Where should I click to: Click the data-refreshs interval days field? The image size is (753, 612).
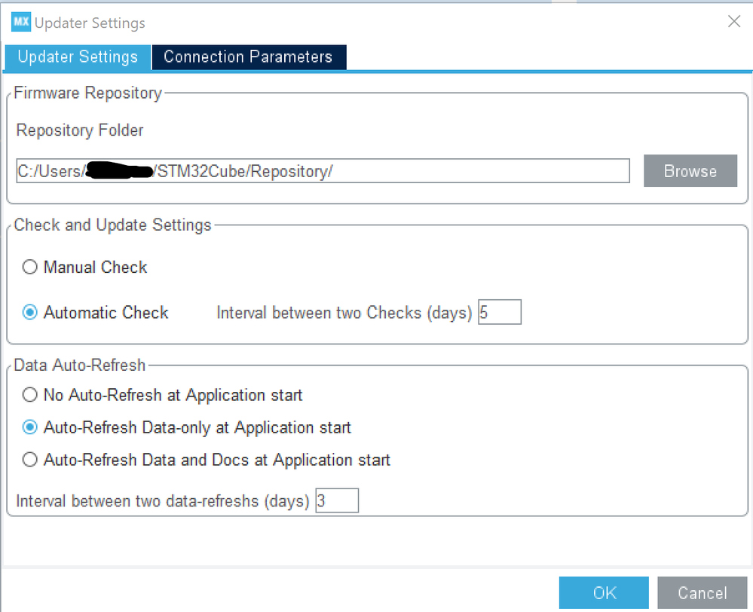pos(337,501)
